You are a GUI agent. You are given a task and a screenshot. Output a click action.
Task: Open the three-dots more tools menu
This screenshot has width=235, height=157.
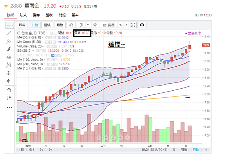[x=9, y=108]
